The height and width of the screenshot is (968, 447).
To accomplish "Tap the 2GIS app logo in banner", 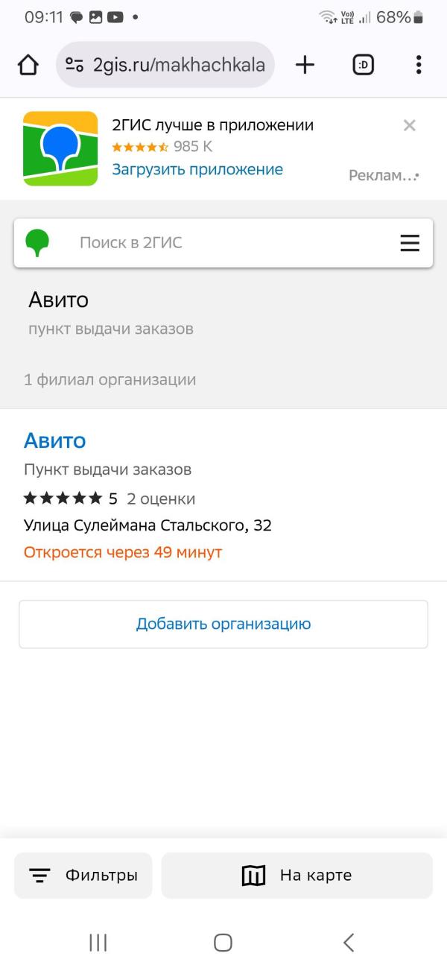I will point(60,148).
